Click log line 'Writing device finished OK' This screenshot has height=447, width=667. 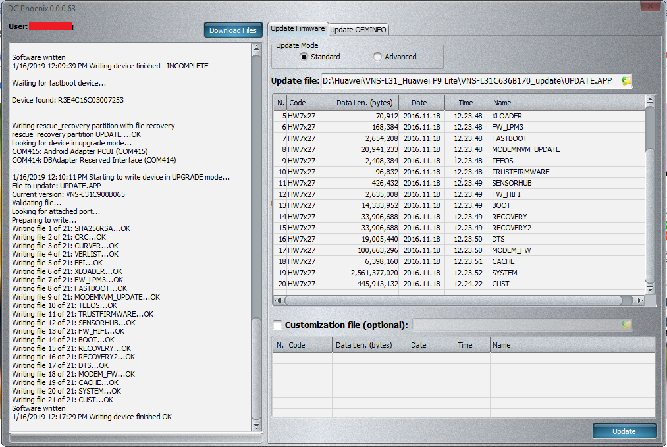(x=92, y=417)
